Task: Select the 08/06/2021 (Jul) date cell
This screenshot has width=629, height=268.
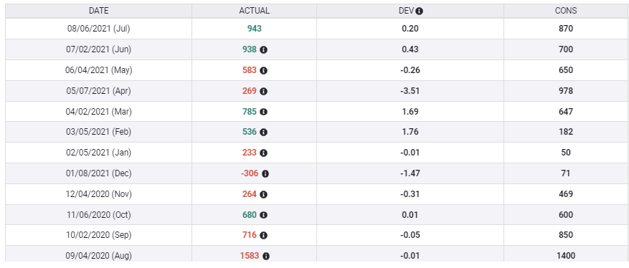Action: (x=99, y=29)
